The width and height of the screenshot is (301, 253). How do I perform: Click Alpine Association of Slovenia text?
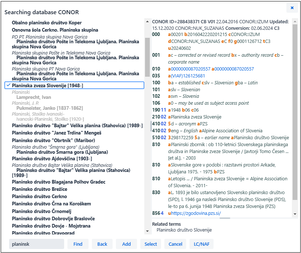click(x=232, y=130)
